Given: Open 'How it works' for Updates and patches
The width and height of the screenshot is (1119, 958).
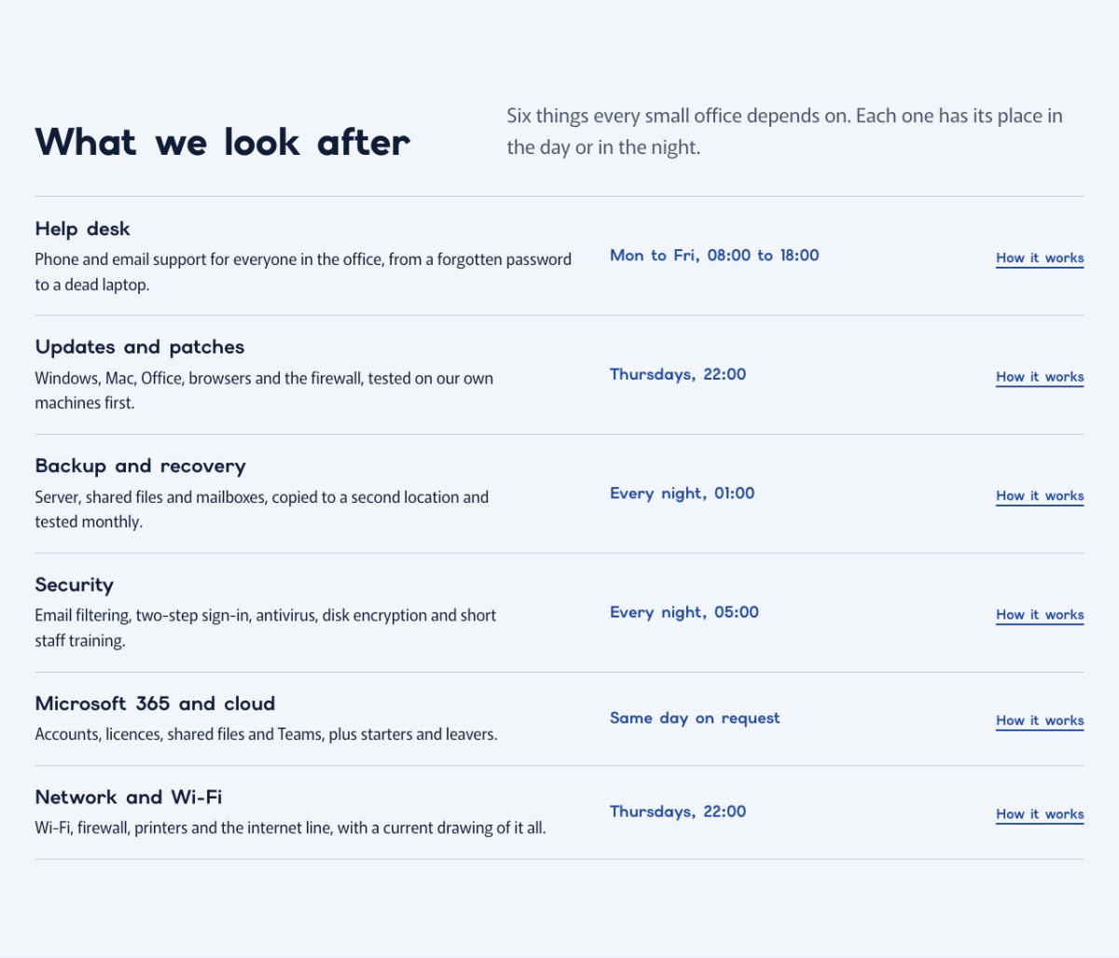Looking at the screenshot, I should coord(1040,377).
